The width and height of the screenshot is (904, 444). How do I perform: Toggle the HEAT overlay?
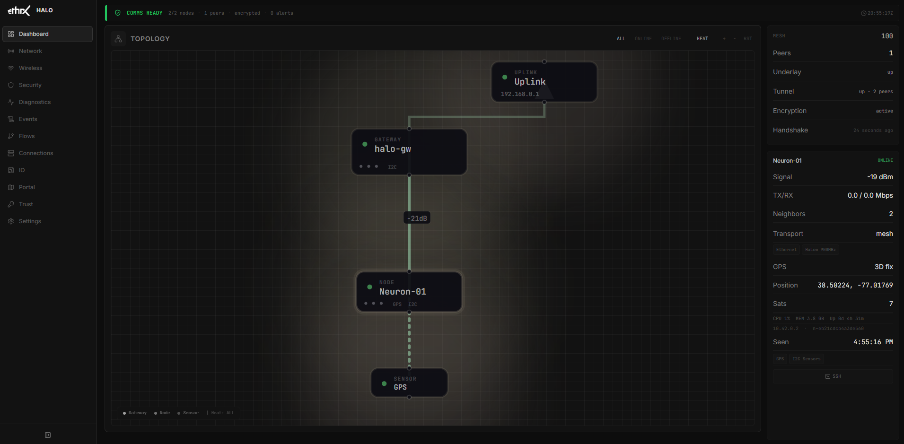tap(702, 39)
